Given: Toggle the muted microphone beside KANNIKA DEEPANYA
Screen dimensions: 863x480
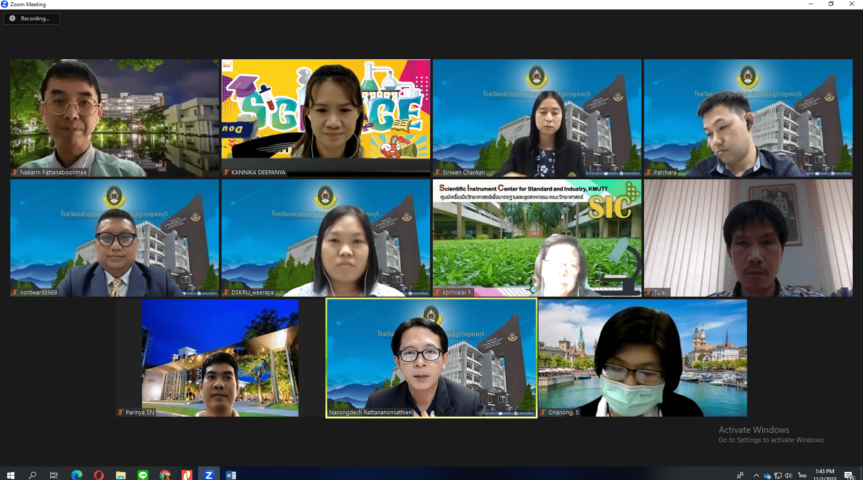Looking at the screenshot, I should (x=226, y=172).
